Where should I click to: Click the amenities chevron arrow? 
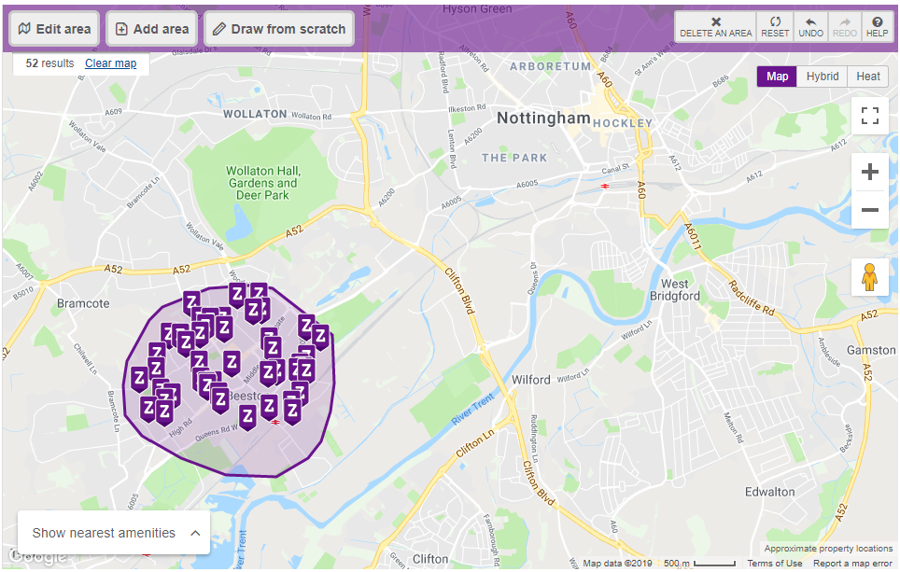[196, 533]
